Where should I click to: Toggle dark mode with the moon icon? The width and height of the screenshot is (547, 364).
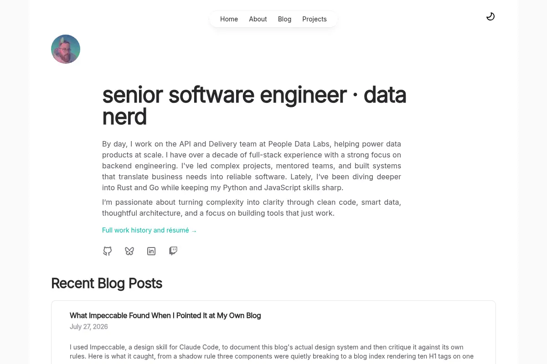tap(490, 17)
